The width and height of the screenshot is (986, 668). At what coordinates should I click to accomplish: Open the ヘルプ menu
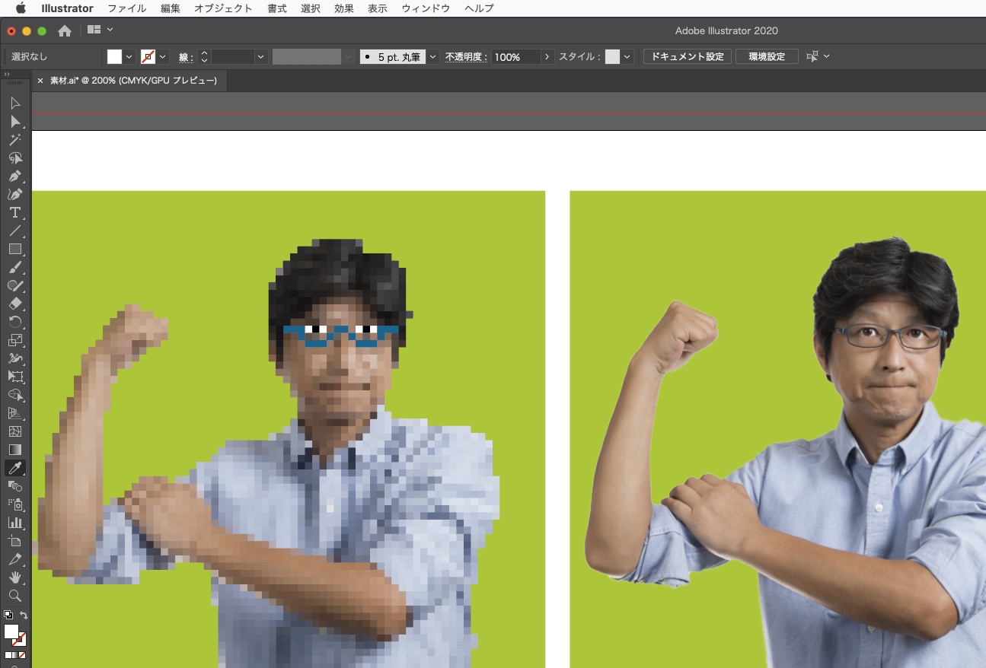coord(479,8)
